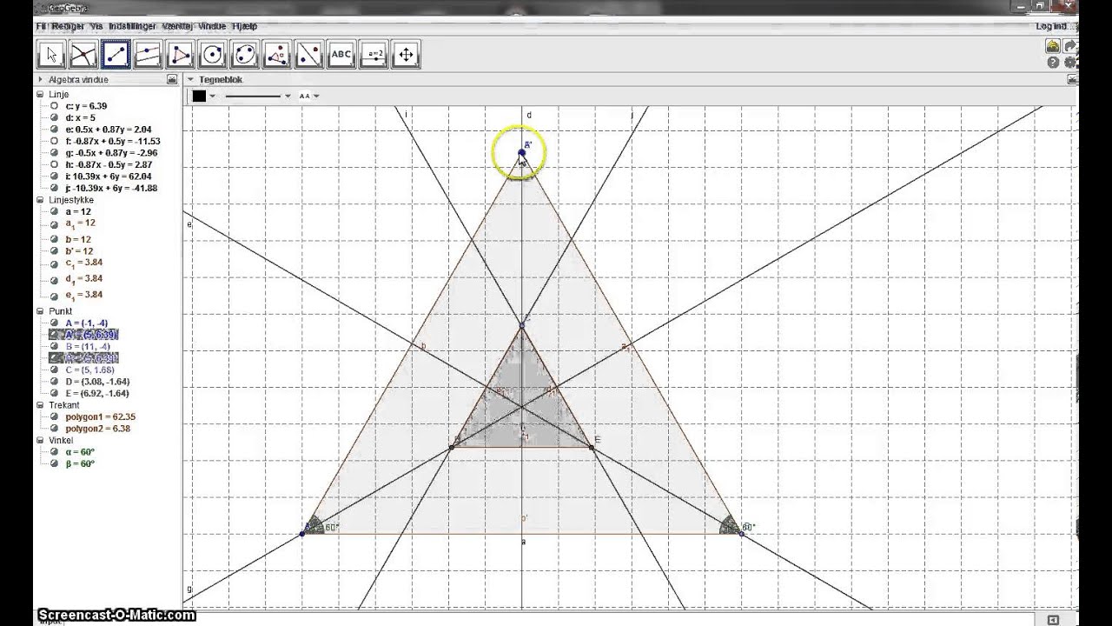Click the Algebra vindue panel window icon
The width and height of the screenshot is (1112, 626).
click(171, 79)
